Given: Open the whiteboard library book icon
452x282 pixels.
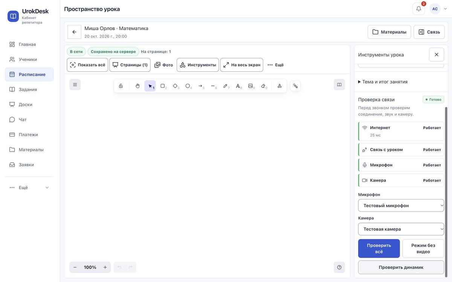Looking at the screenshot, I should (339, 85).
